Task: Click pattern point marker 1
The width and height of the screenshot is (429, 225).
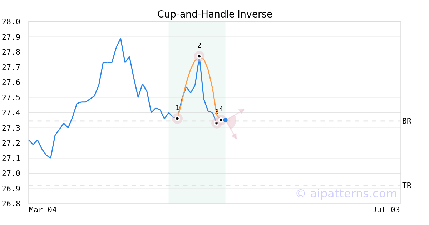Action: tap(177, 119)
